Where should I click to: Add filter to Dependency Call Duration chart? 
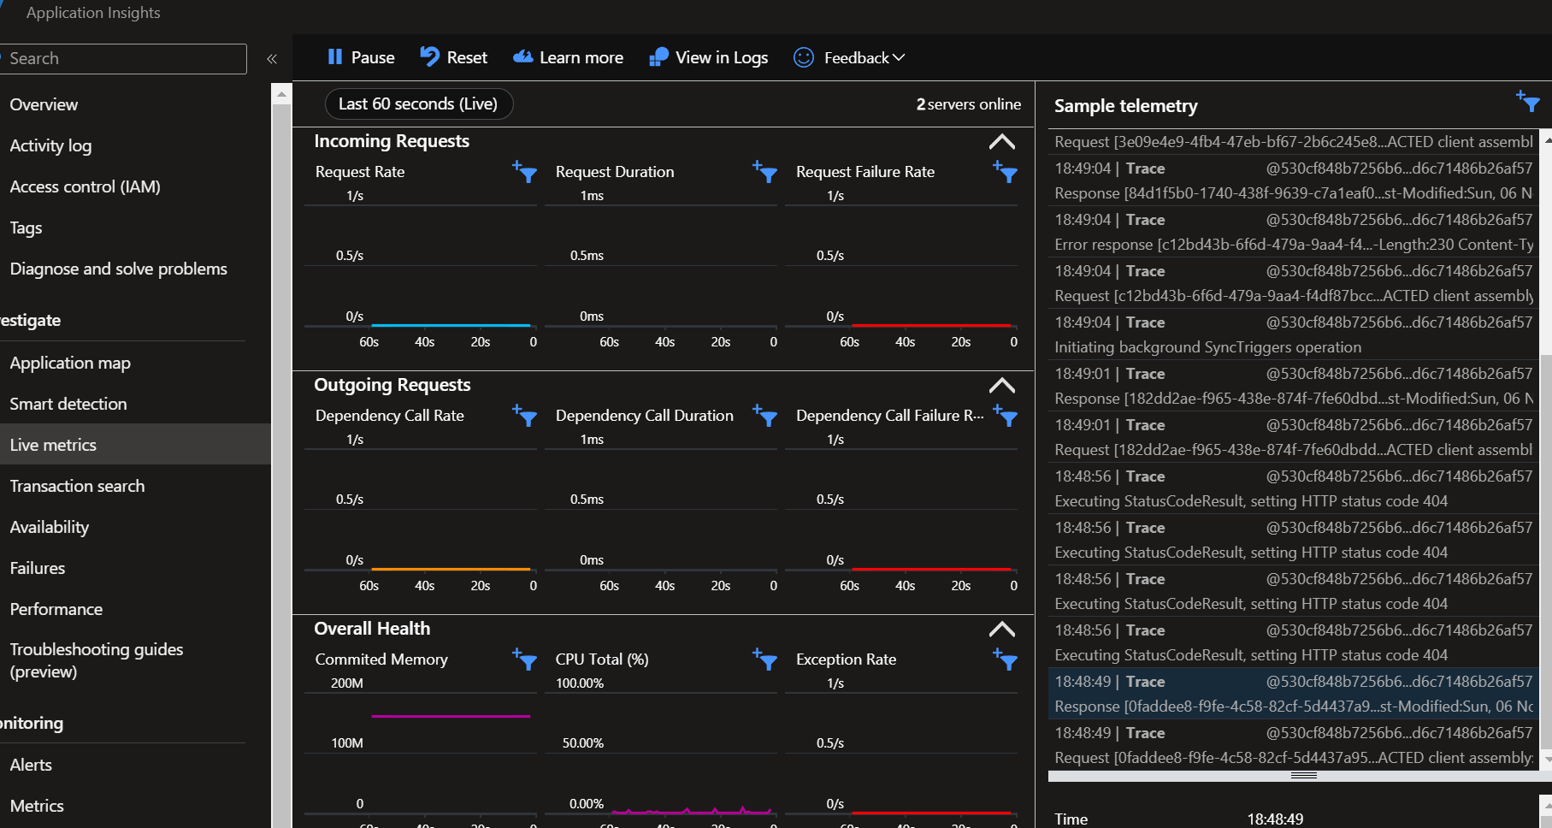[765, 416]
